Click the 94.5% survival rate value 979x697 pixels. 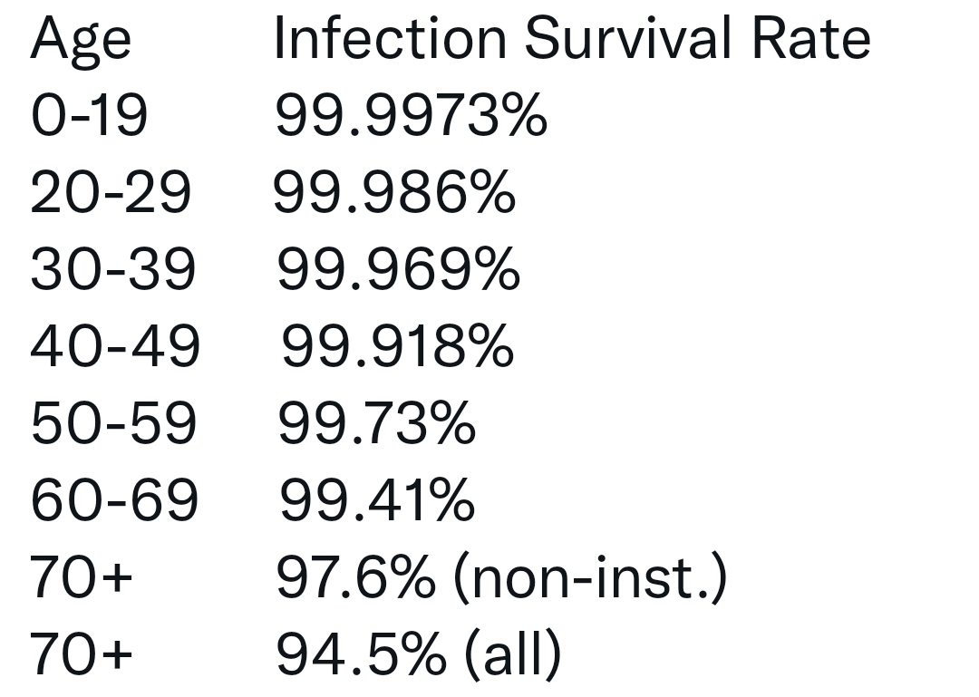(360, 653)
